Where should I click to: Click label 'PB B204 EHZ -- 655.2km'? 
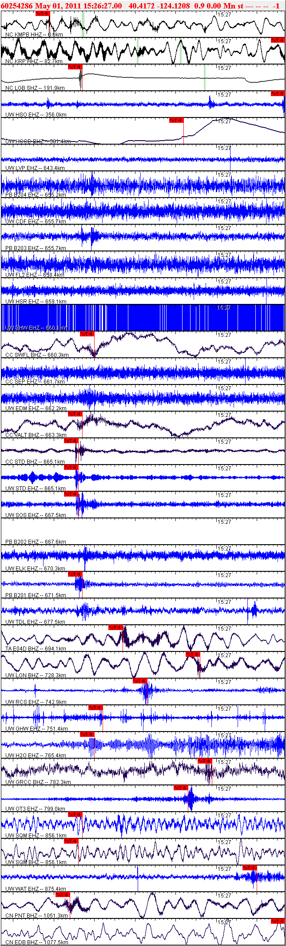click(x=36, y=194)
